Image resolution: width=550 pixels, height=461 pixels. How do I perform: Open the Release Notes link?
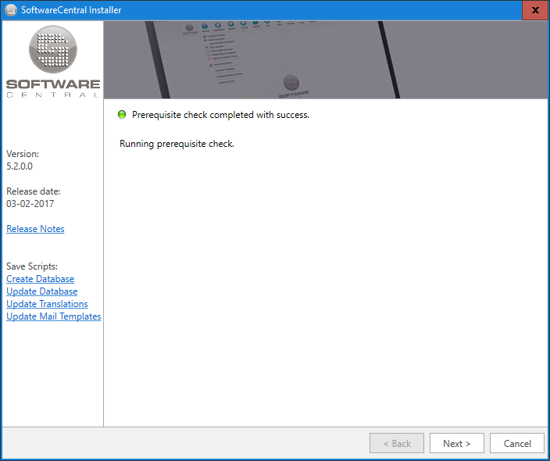(35, 229)
